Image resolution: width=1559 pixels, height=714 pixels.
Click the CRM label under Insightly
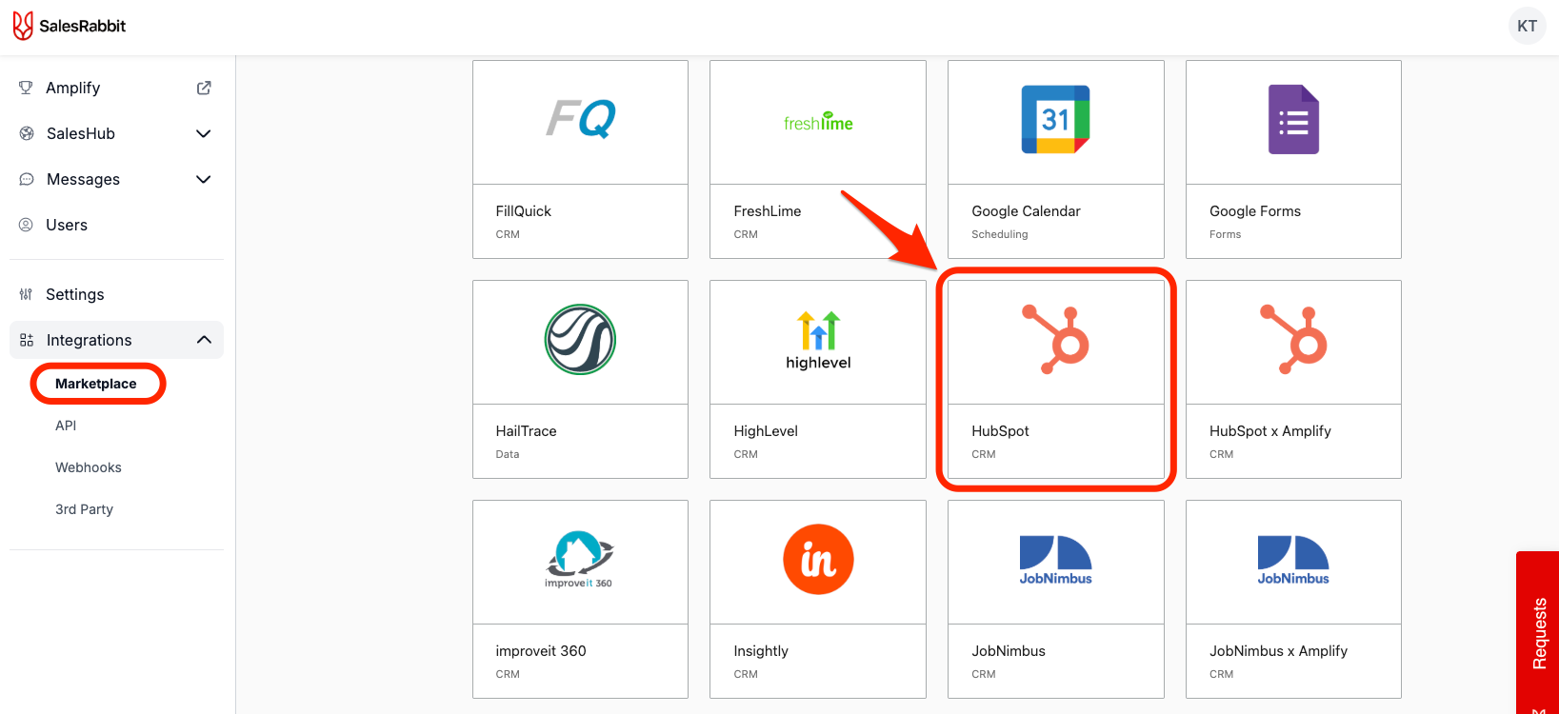(x=746, y=674)
